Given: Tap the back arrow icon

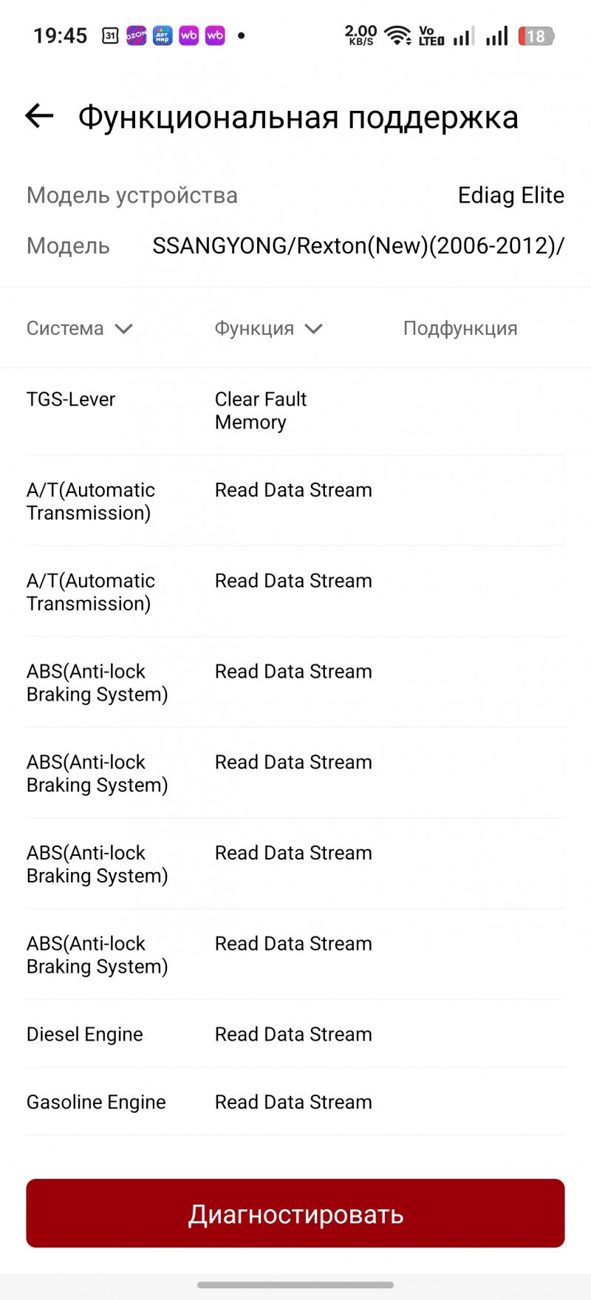Looking at the screenshot, I should 39,115.
